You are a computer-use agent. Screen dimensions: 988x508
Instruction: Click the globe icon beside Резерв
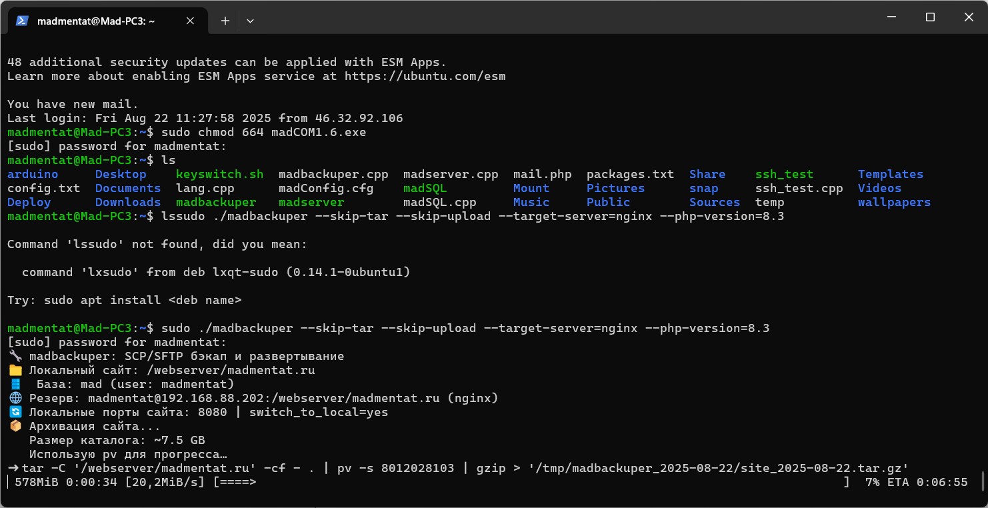tap(15, 398)
